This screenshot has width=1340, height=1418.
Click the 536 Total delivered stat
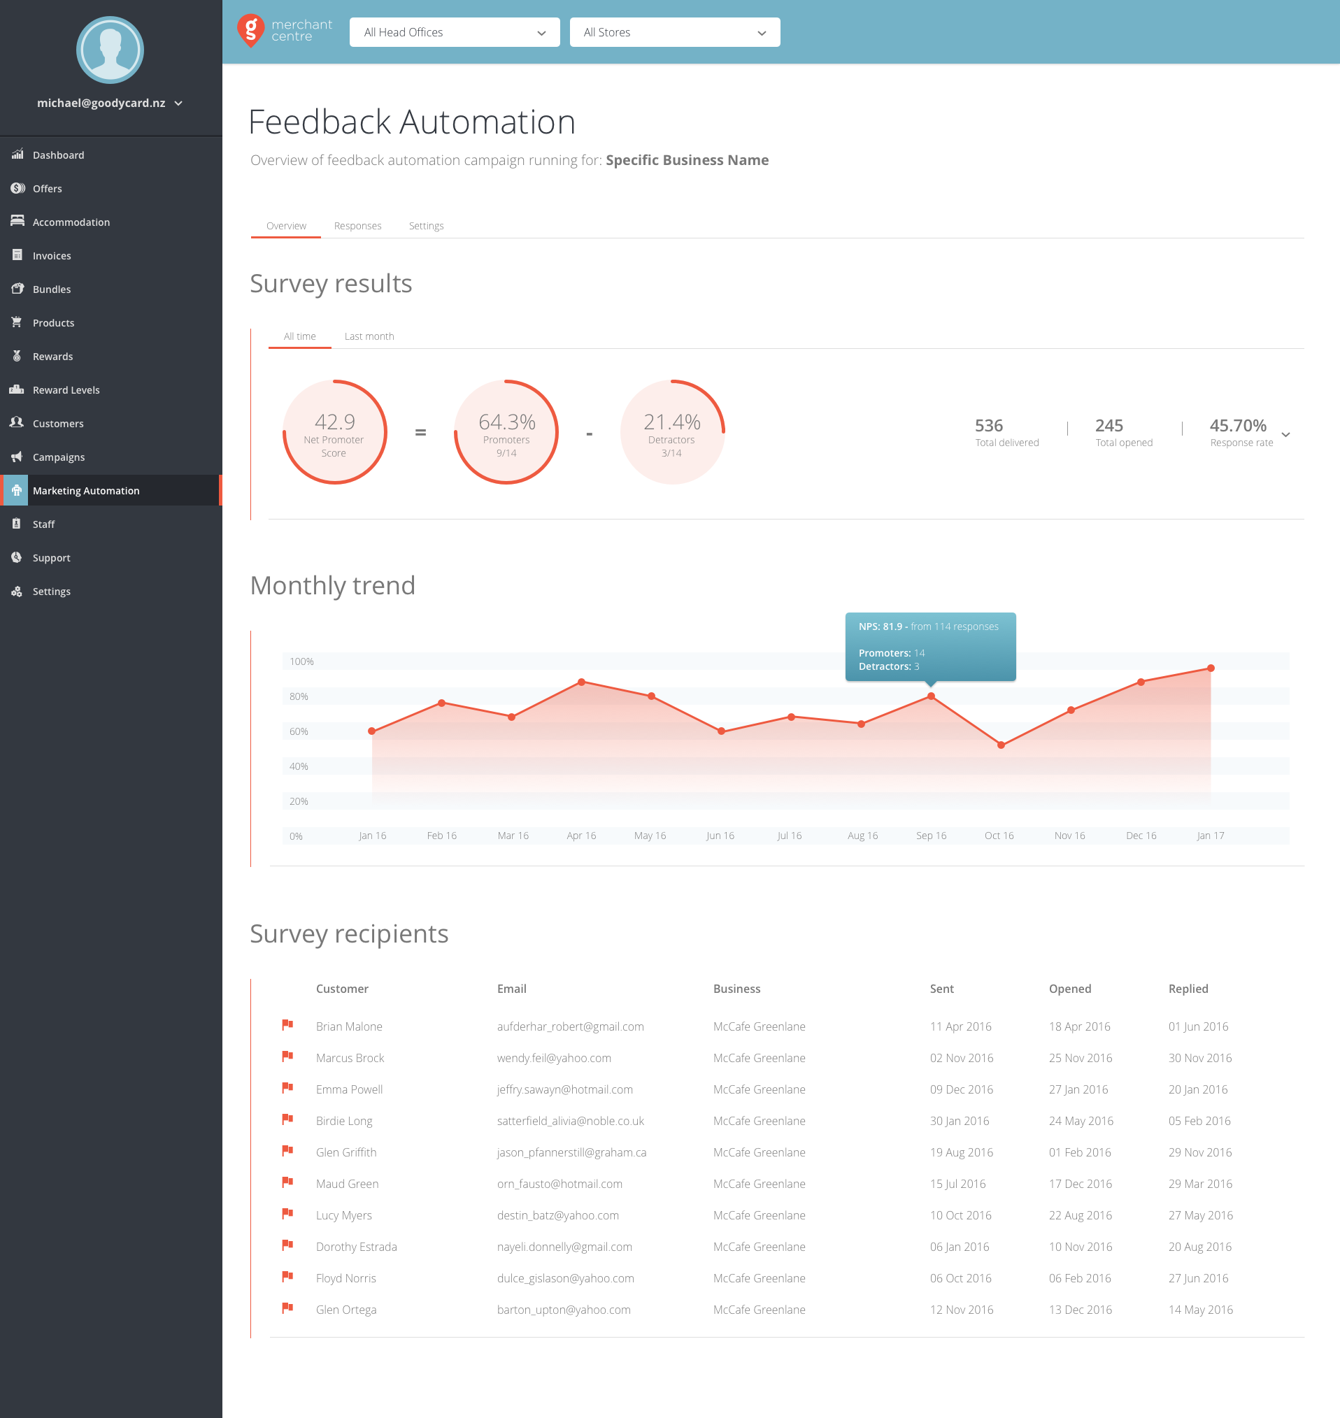[x=1006, y=432]
